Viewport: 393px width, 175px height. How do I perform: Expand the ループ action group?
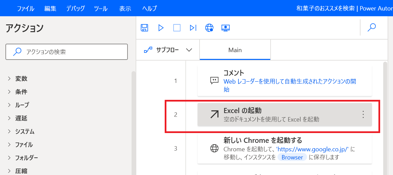pos(9,105)
